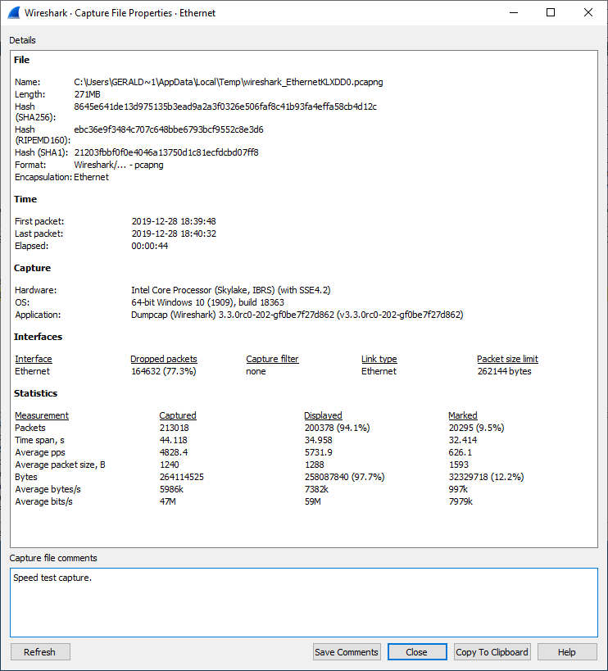
Task: Click the underlined Interface column header
Action: coord(34,359)
